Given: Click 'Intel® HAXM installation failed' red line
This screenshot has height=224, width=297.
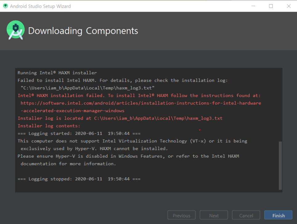Looking at the screenshot, I should tap(139, 96).
